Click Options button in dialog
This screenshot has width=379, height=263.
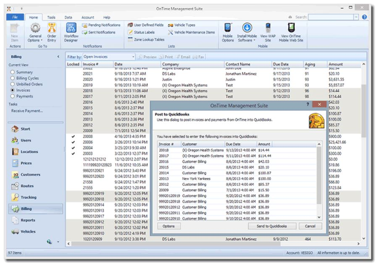(x=169, y=227)
